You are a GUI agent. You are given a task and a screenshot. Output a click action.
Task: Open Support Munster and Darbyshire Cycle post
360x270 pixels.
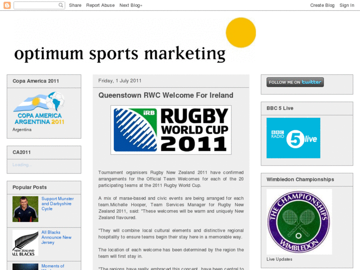coord(57,204)
